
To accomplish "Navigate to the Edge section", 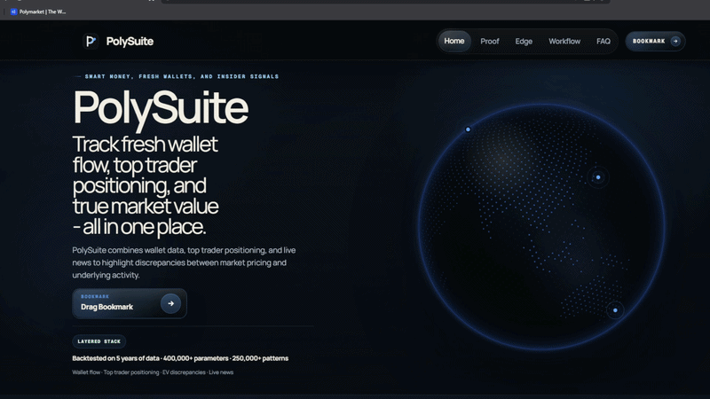I will pos(524,41).
